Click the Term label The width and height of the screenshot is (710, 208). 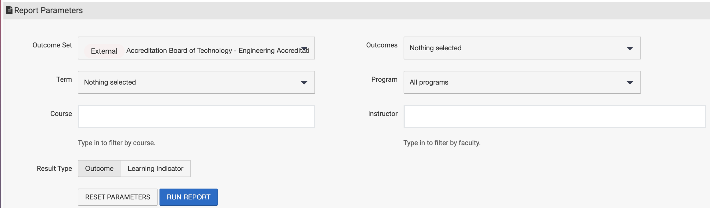coord(64,79)
